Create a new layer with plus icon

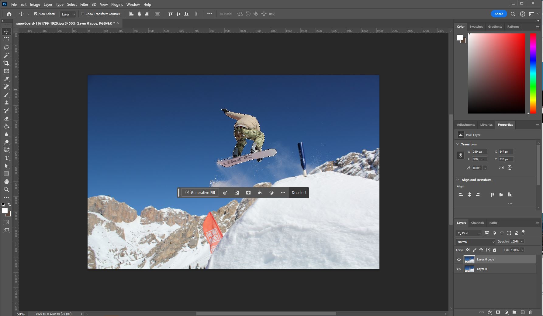(523, 312)
